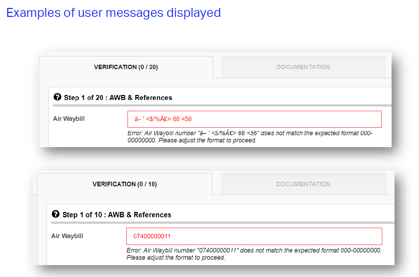Click the help icon beside Step 1 of 10
Image resolution: width=419 pixels, height=277 pixels.
pos(55,214)
